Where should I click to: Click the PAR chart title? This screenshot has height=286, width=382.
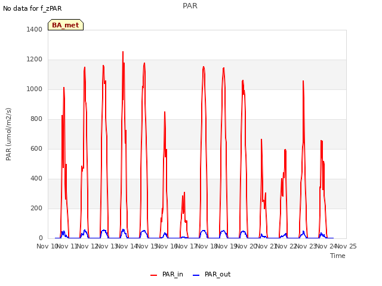point(190,6)
